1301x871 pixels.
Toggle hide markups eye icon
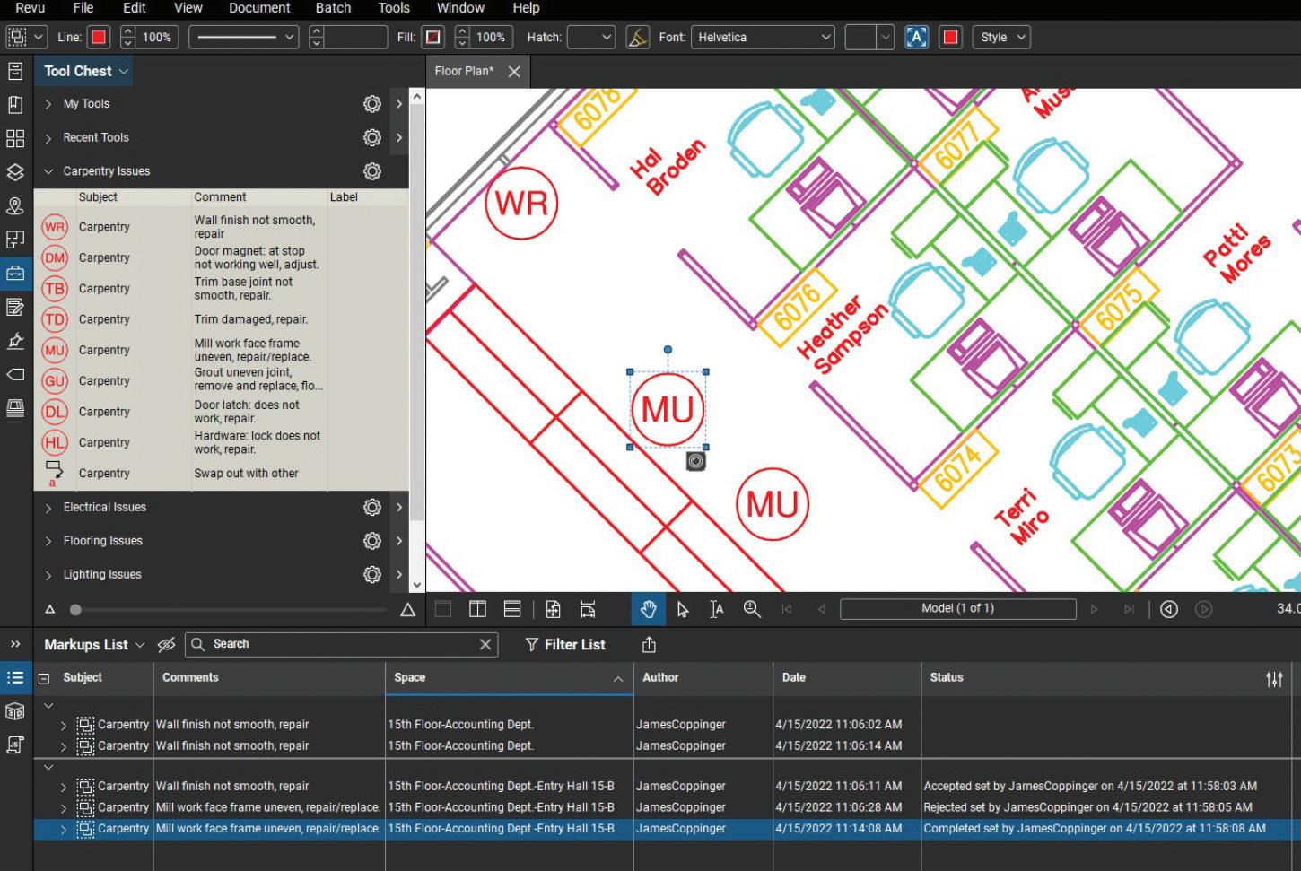[x=166, y=645]
